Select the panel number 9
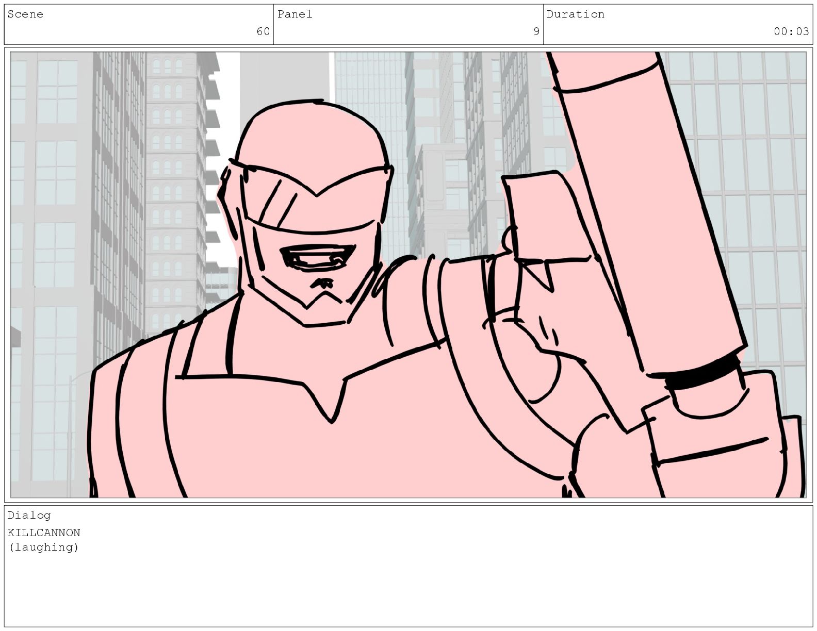This screenshot has height=631, width=817. tap(536, 32)
